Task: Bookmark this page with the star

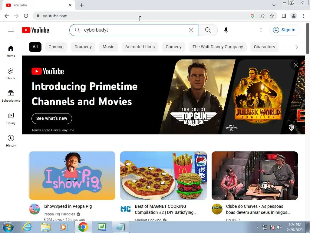Action: click(272, 16)
